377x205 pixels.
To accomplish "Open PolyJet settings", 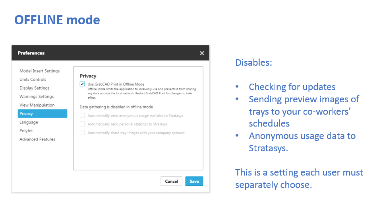I will 26,131.
